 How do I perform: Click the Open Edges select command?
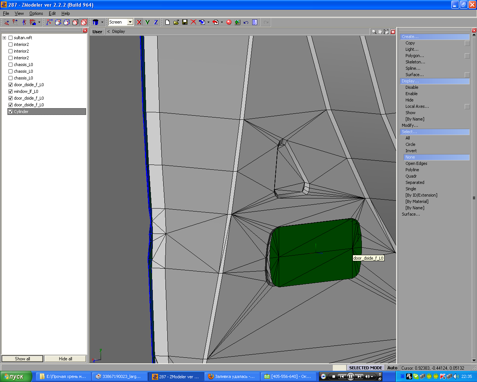point(416,163)
